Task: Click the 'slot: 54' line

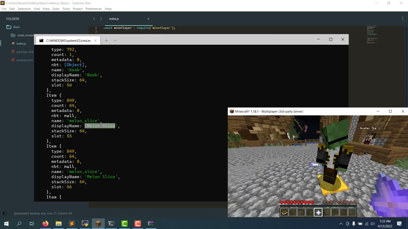Action: [62, 85]
